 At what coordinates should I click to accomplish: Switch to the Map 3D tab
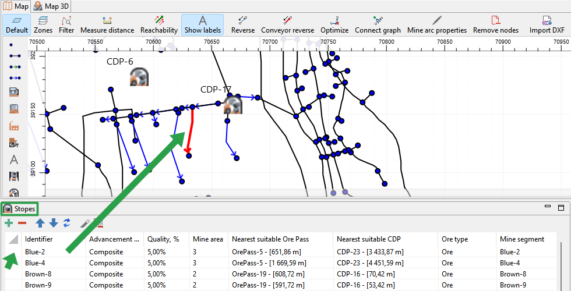[x=51, y=6]
